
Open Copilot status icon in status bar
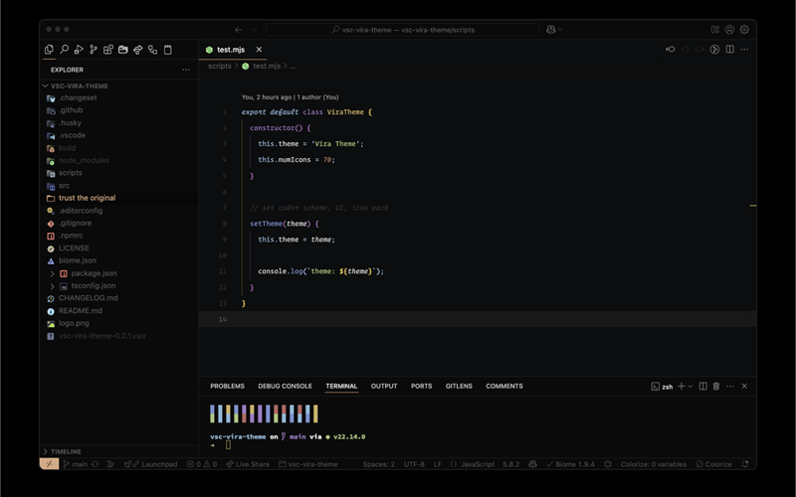point(532,464)
